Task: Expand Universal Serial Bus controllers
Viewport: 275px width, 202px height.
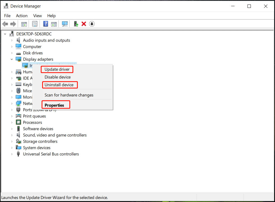Action: pos(12,154)
